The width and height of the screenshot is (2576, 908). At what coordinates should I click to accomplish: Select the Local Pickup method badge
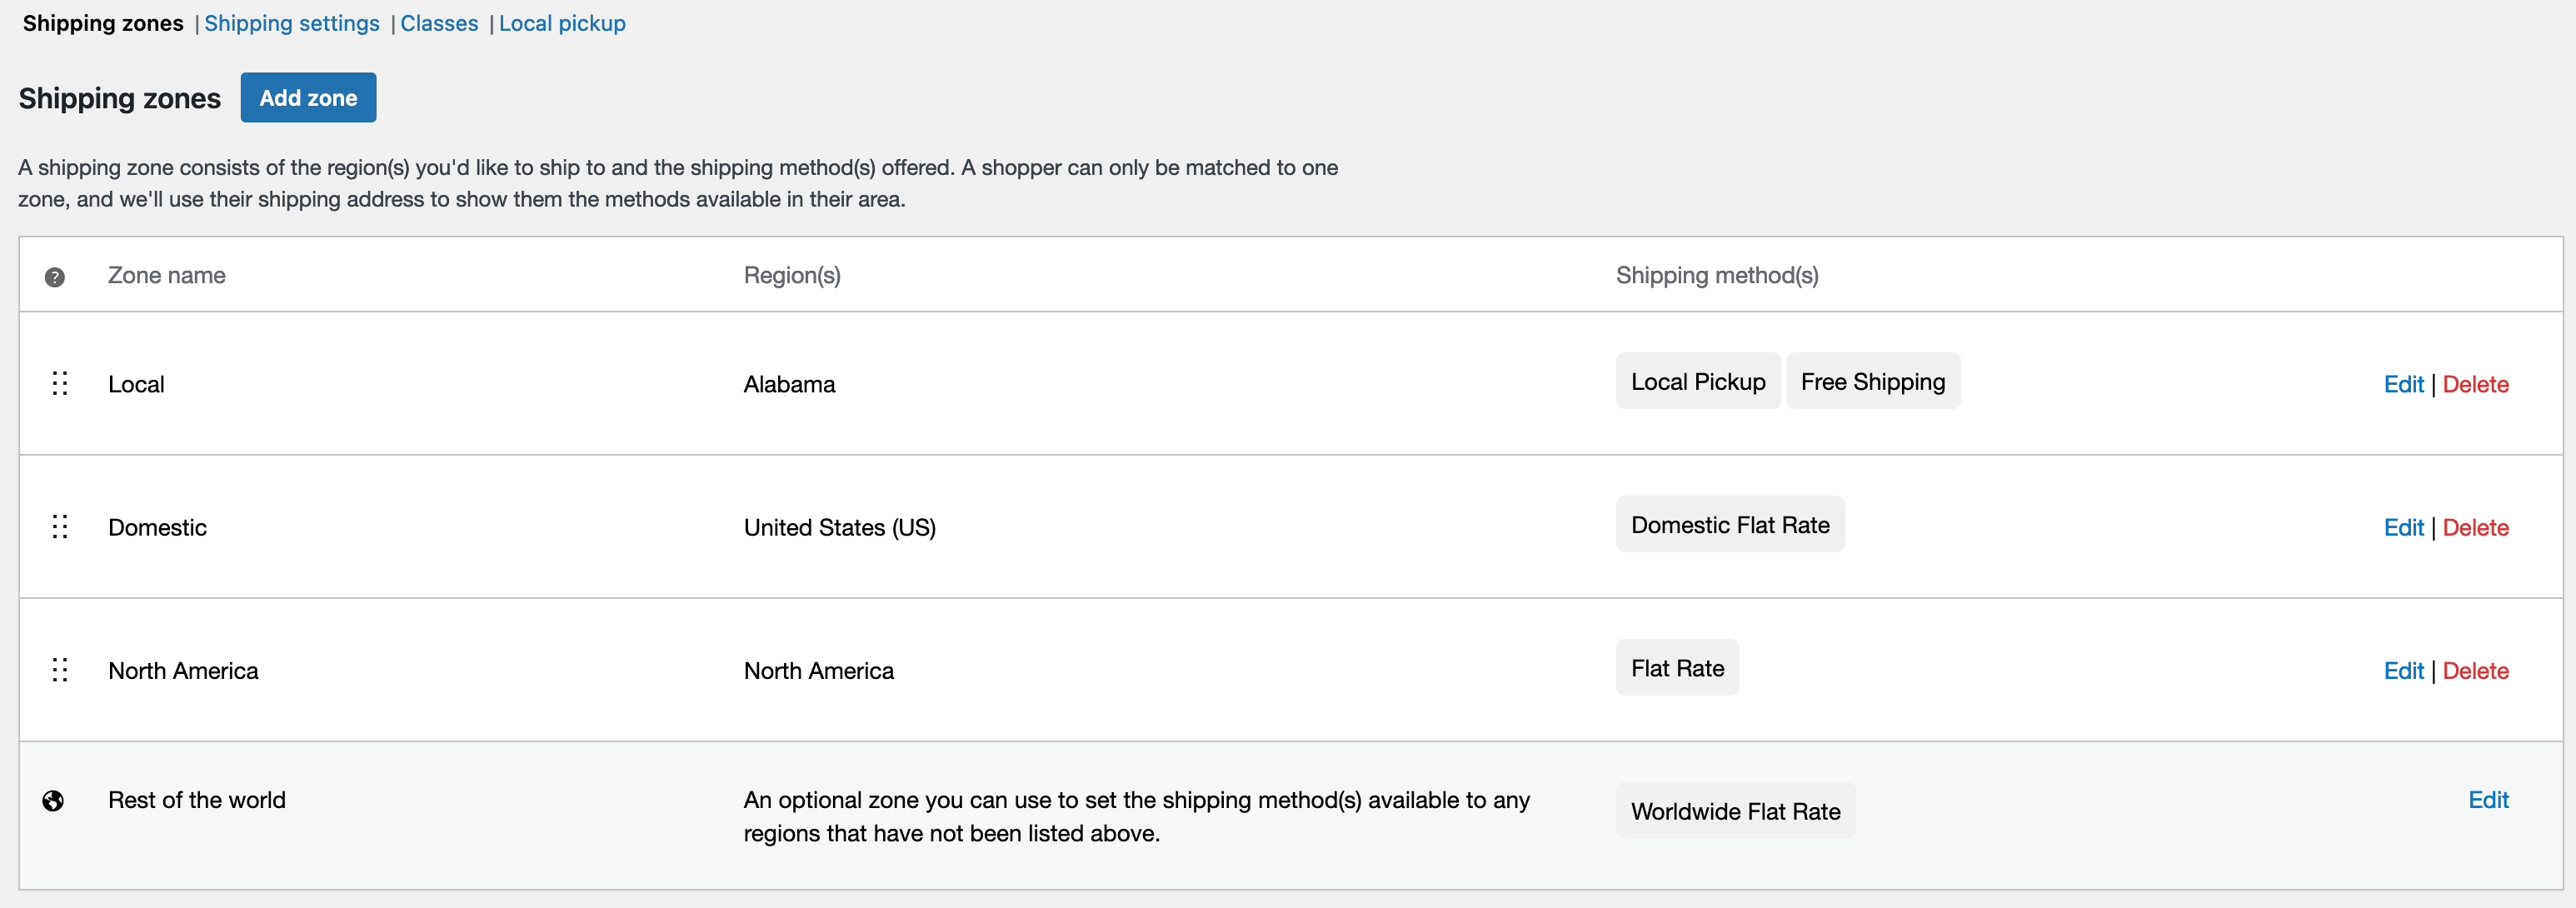[1697, 381]
